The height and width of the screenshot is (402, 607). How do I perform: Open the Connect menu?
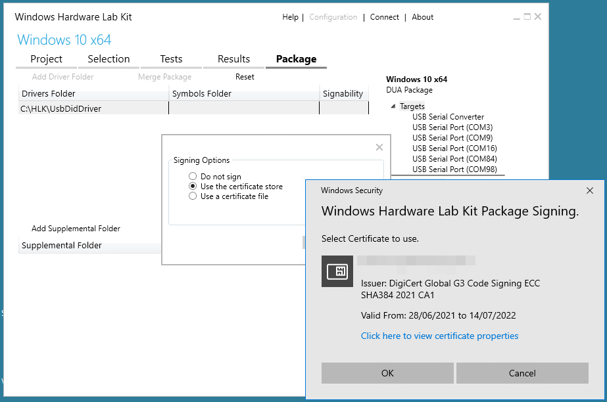pyautogui.click(x=384, y=16)
